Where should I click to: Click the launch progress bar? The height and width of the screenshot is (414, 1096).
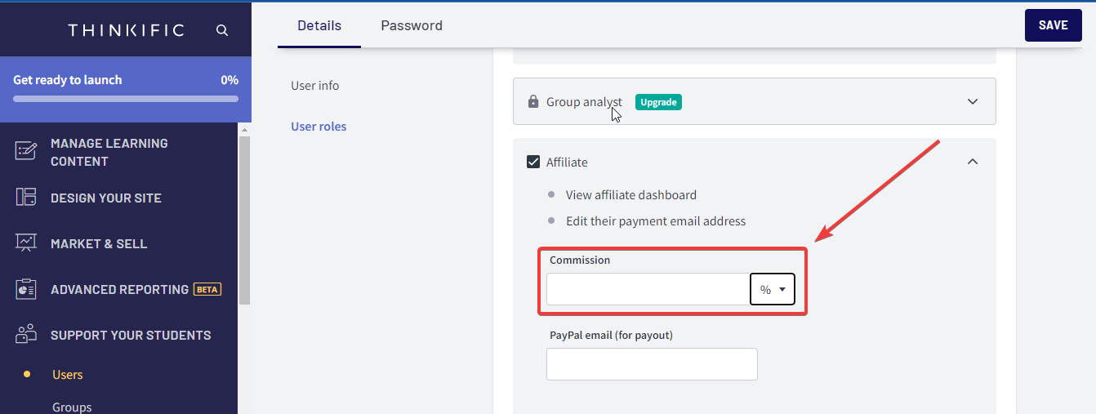[126, 99]
